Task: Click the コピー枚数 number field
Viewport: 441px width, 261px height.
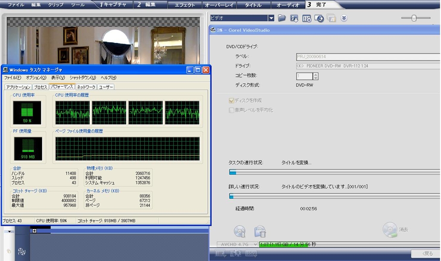Action: pos(304,76)
